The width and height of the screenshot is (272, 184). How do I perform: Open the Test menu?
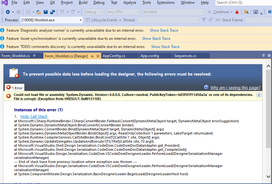pyautogui.click(x=114, y=3)
